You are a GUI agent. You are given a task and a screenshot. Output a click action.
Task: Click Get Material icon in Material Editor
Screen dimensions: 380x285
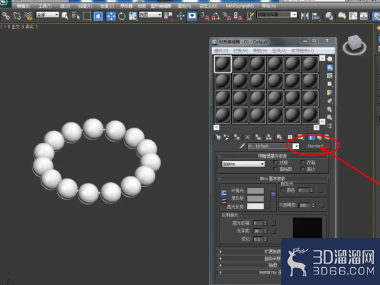click(x=218, y=138)
